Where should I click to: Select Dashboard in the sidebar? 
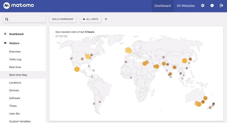pos(16,34)
